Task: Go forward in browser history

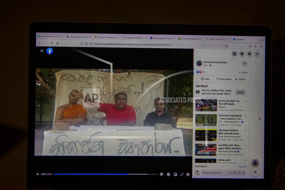Action: coord(46,43)
